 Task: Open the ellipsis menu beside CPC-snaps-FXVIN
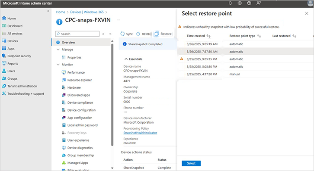(119, 20)
